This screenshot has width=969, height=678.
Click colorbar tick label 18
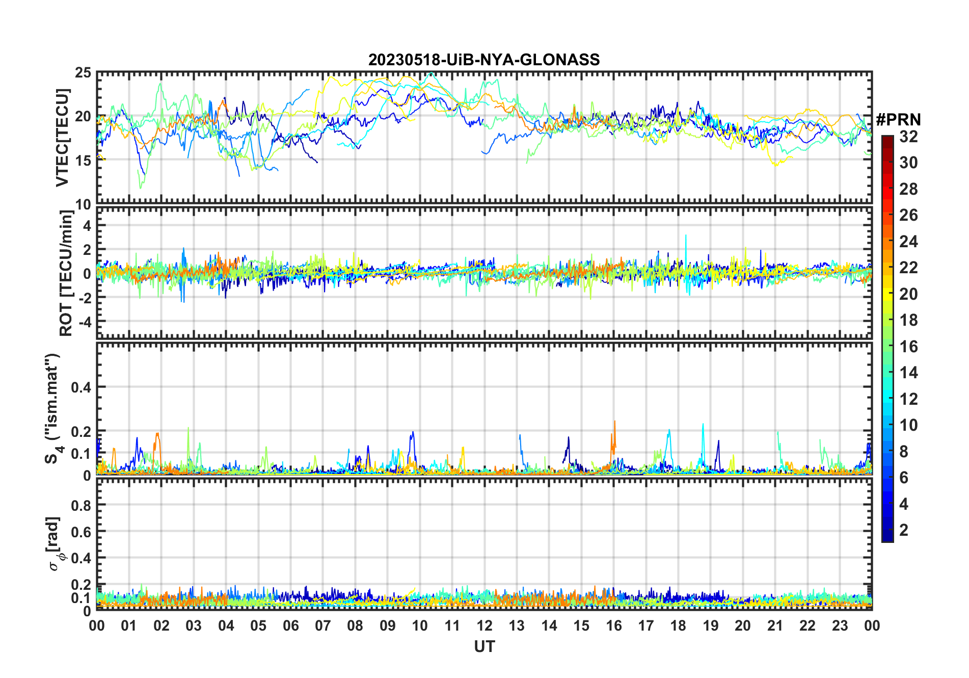pos(908,320)
